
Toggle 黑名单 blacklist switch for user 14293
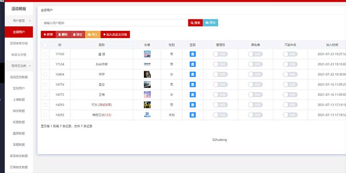coord(255,105)
